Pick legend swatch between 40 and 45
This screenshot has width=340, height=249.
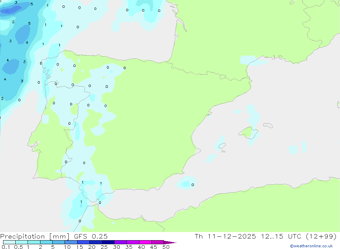click(x=145, y=242)
